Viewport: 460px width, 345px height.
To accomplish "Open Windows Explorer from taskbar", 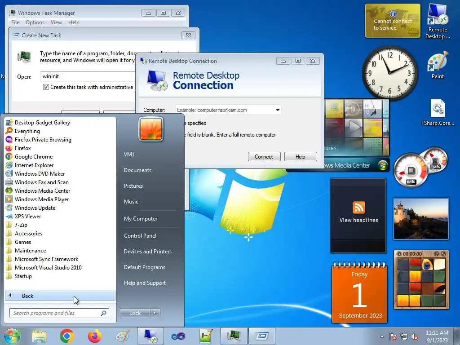I will tap(40, 336).
